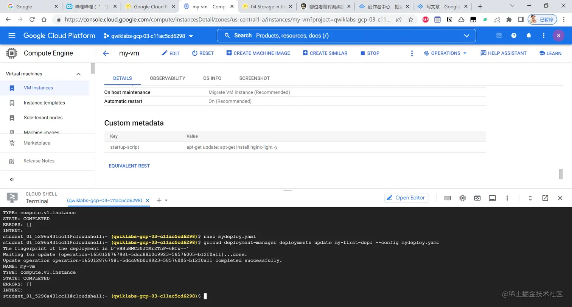
Task: Reload the browser page
Action: coord(32,20)
